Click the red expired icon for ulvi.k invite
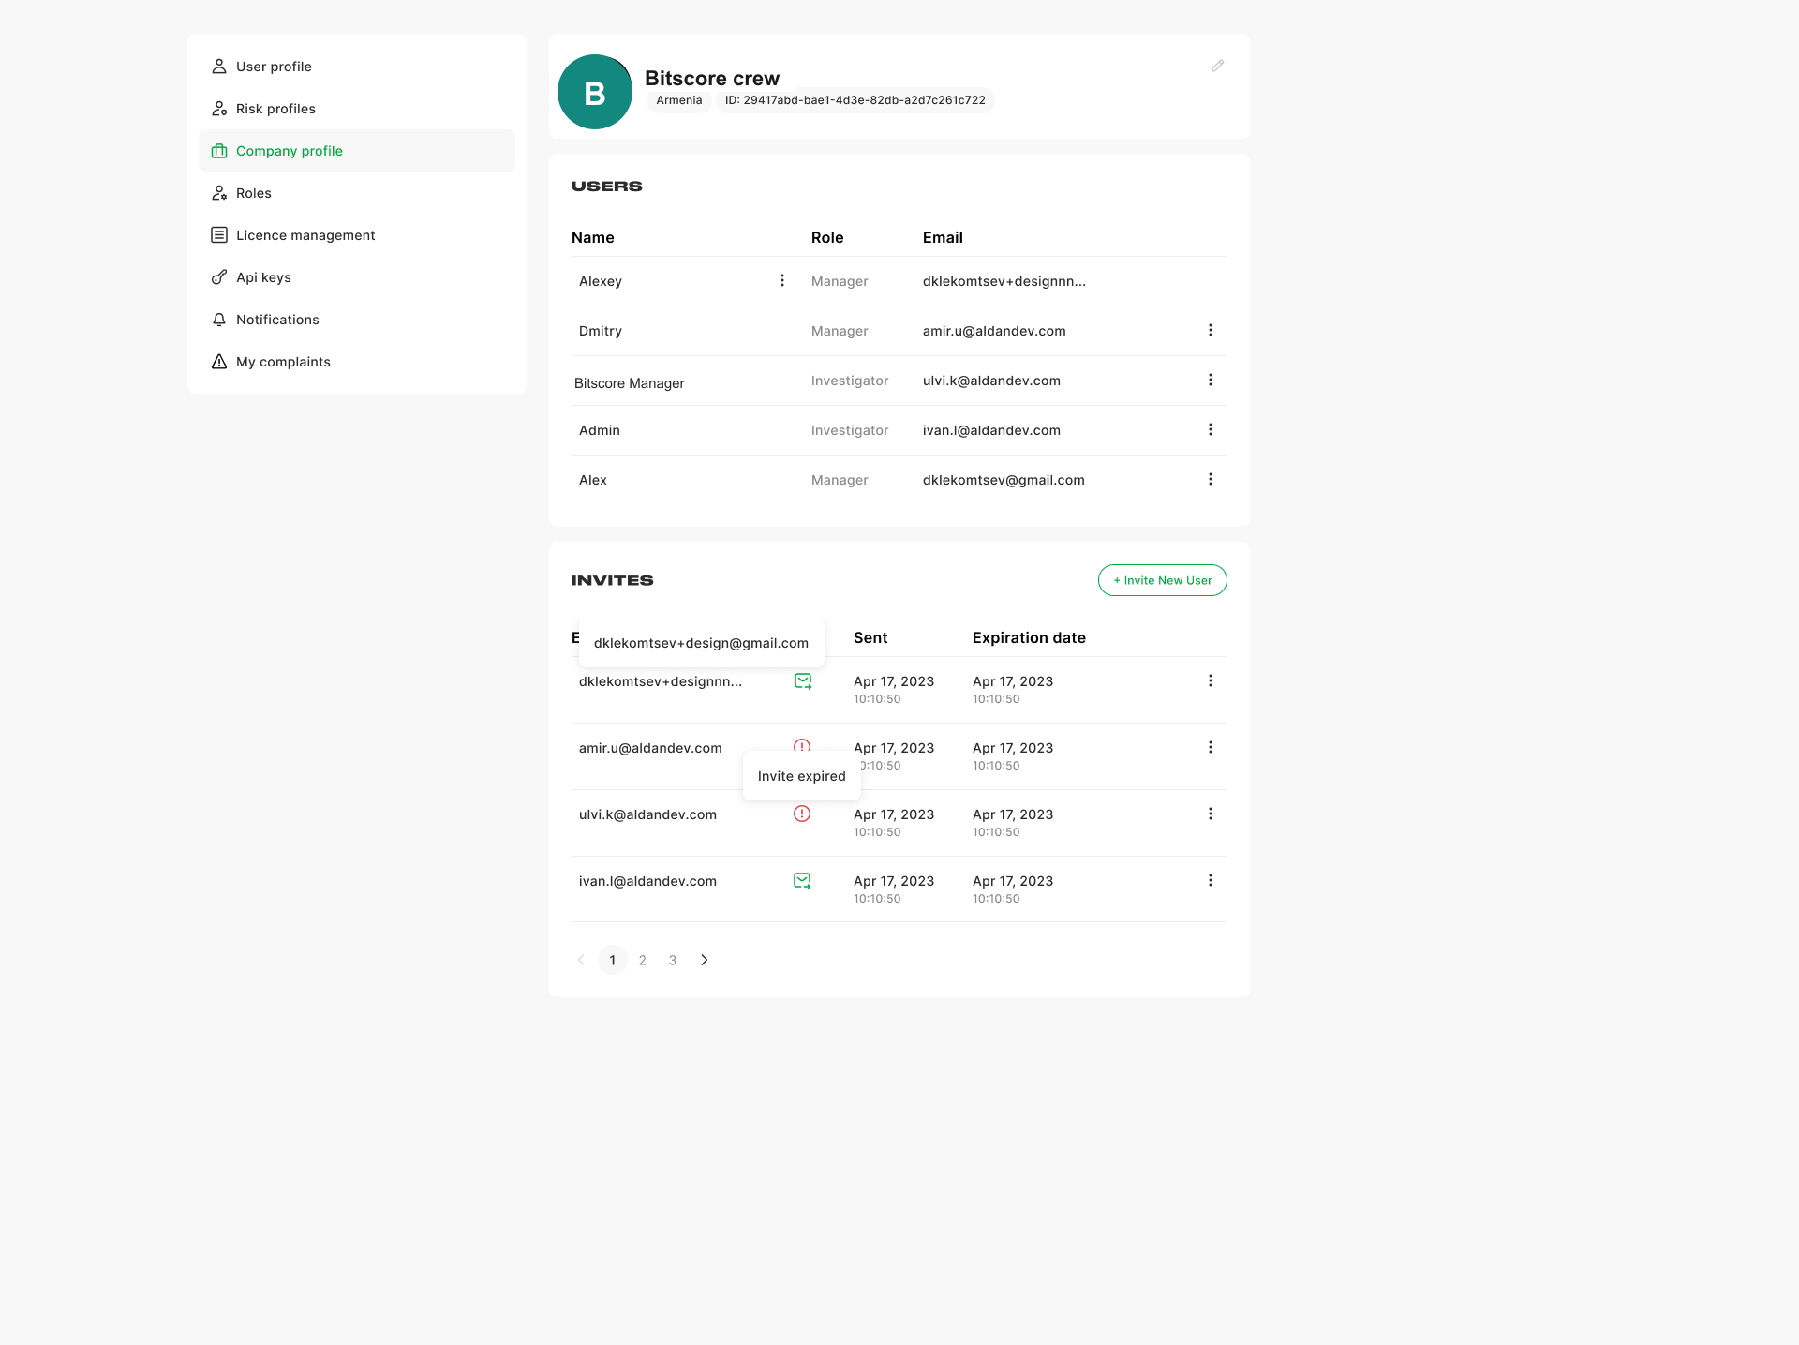This screenshot has width=1799, height=1345. tap(802, 814)
